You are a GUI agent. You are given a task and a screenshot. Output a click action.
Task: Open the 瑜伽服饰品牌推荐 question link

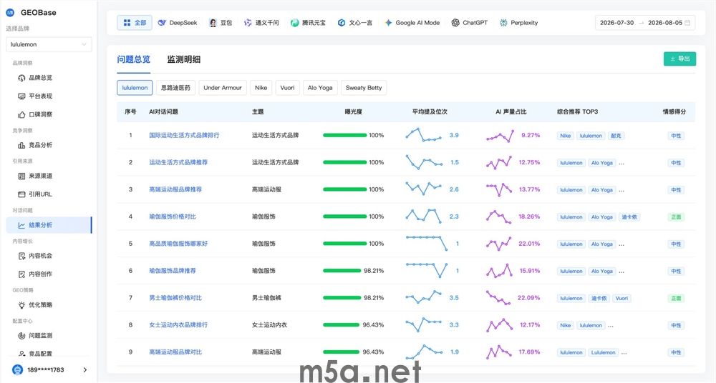point(172,271)
